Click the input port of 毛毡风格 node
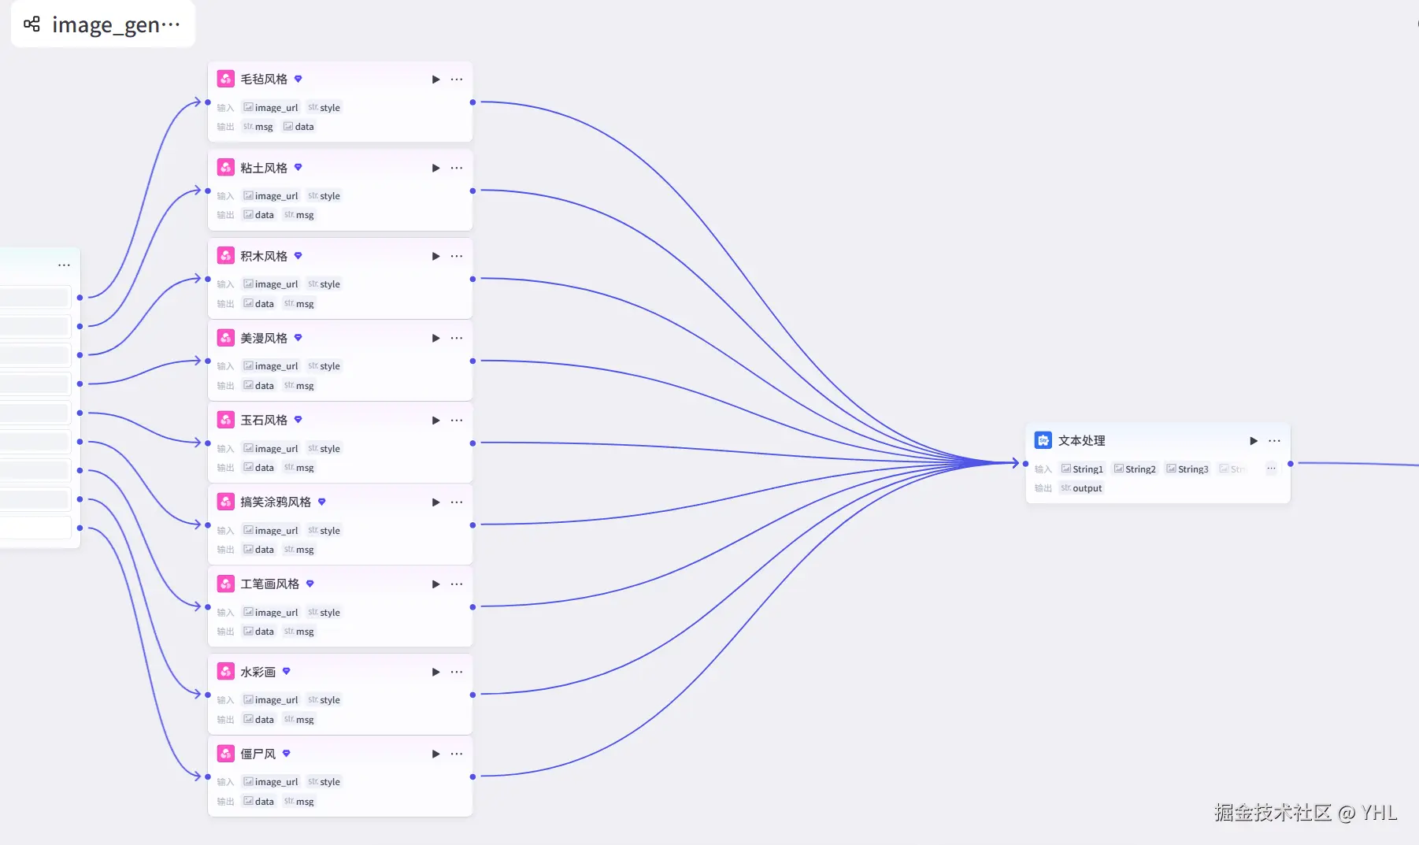 click(x=208, y=102)
